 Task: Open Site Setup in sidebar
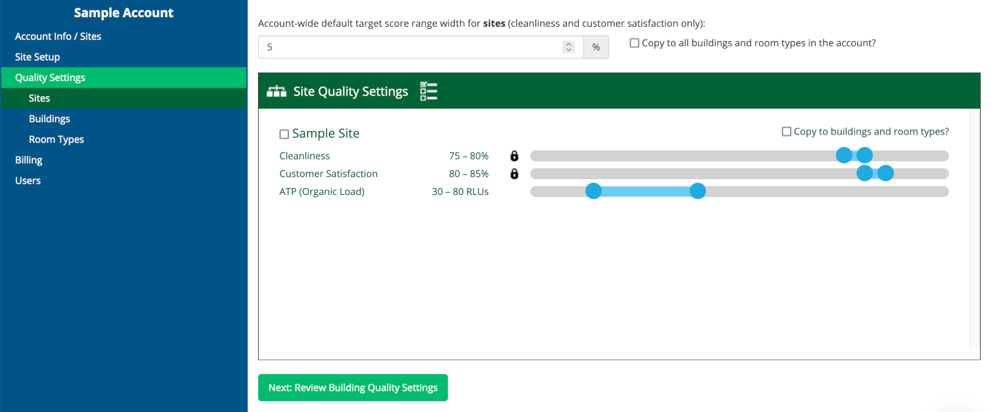pyautogui.click(x=37, y=57)
